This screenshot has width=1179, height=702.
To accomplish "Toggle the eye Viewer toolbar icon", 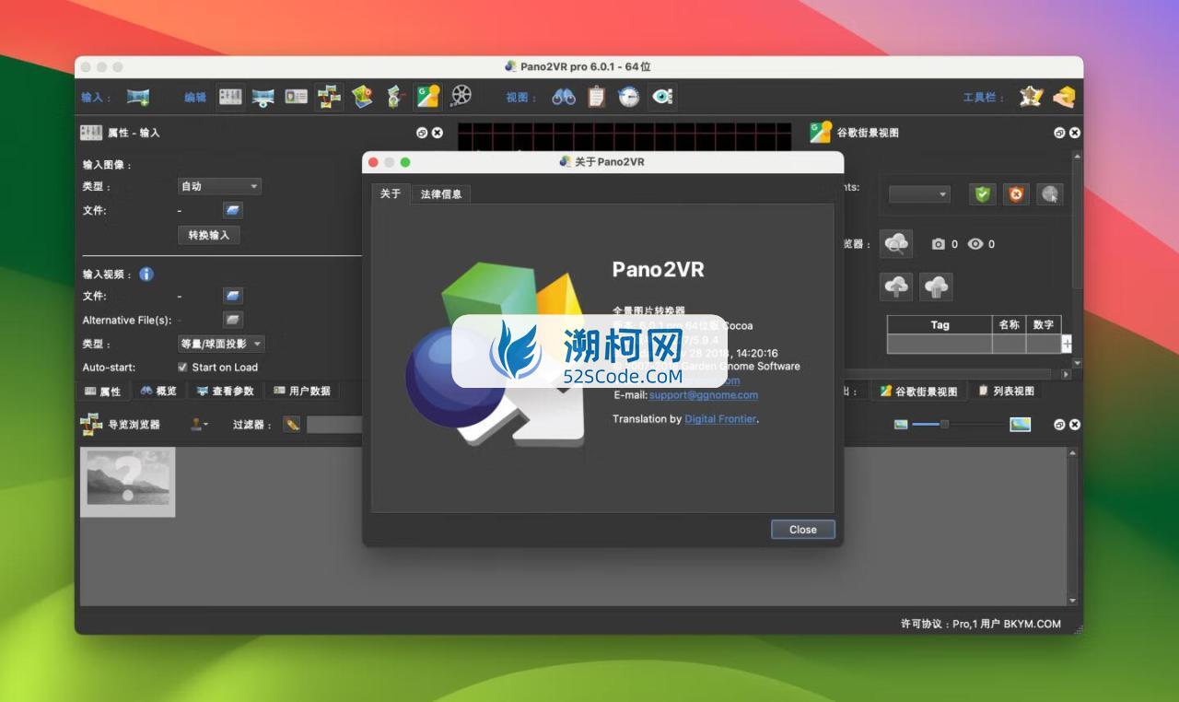I will [661, 97].
